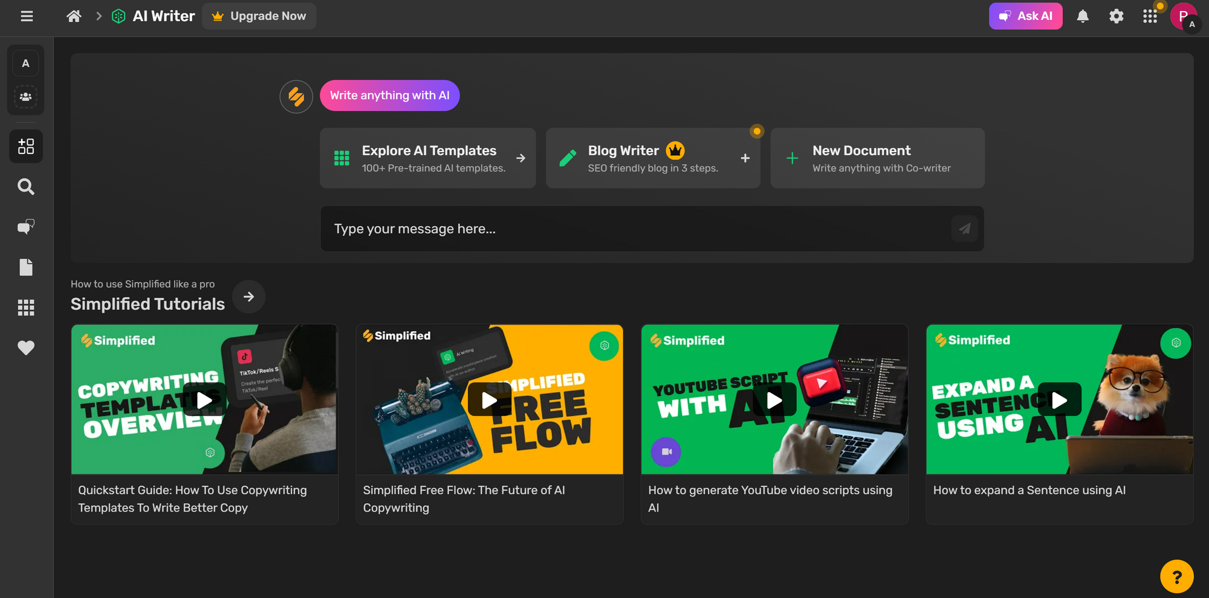Expand Simplified Tutorials with arrow button
1209x598 pixels.
pyautogui.click(x=248, y=297)
